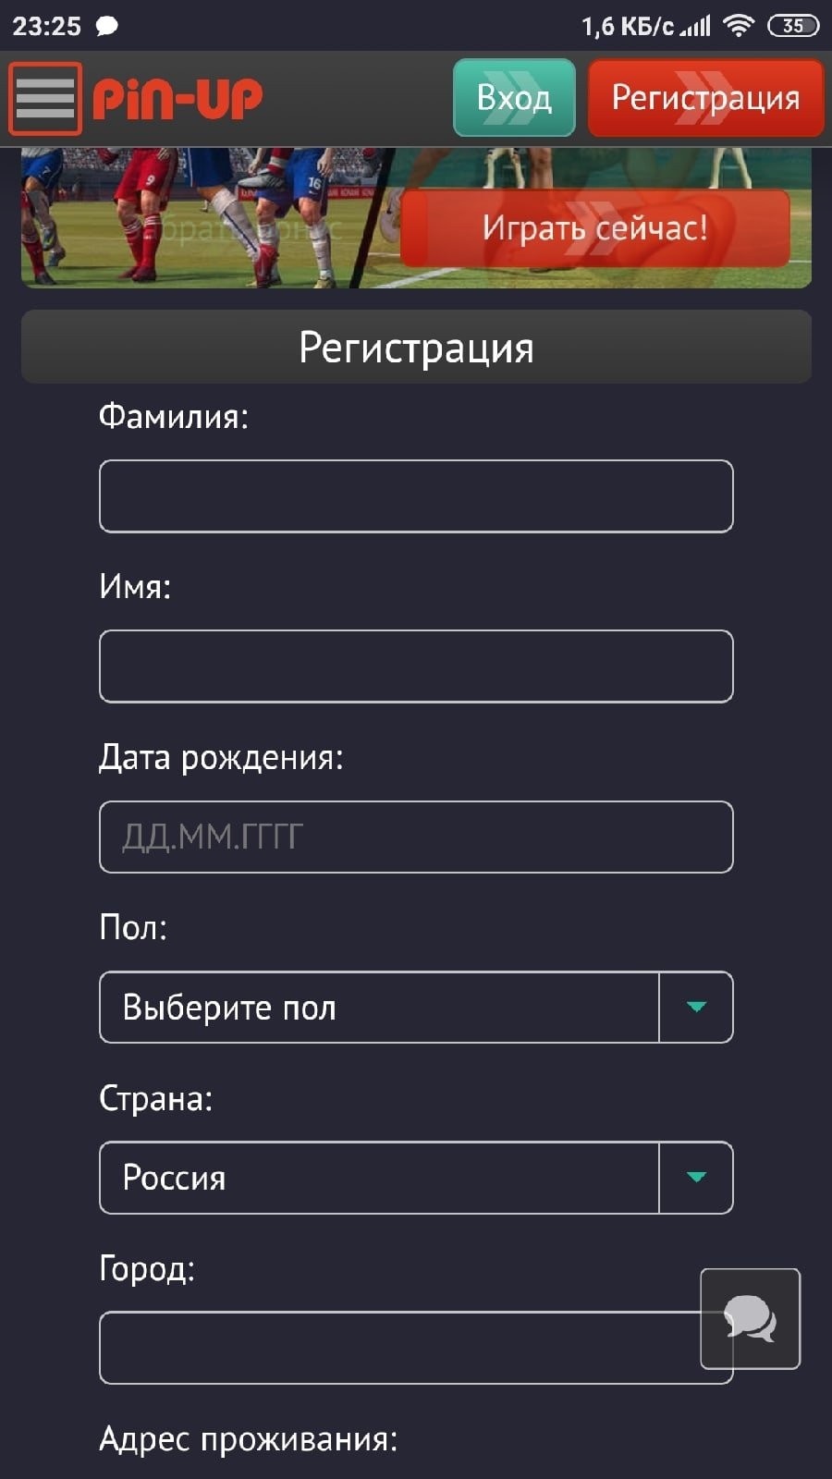Open the Выберите пол combo box
The height and width of the screenshot is (1479, 832).
(379, 1007)
